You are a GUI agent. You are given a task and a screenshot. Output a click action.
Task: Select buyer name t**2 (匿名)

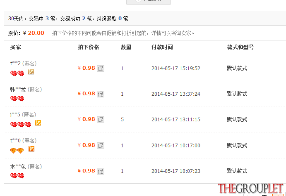coord(23,64)
